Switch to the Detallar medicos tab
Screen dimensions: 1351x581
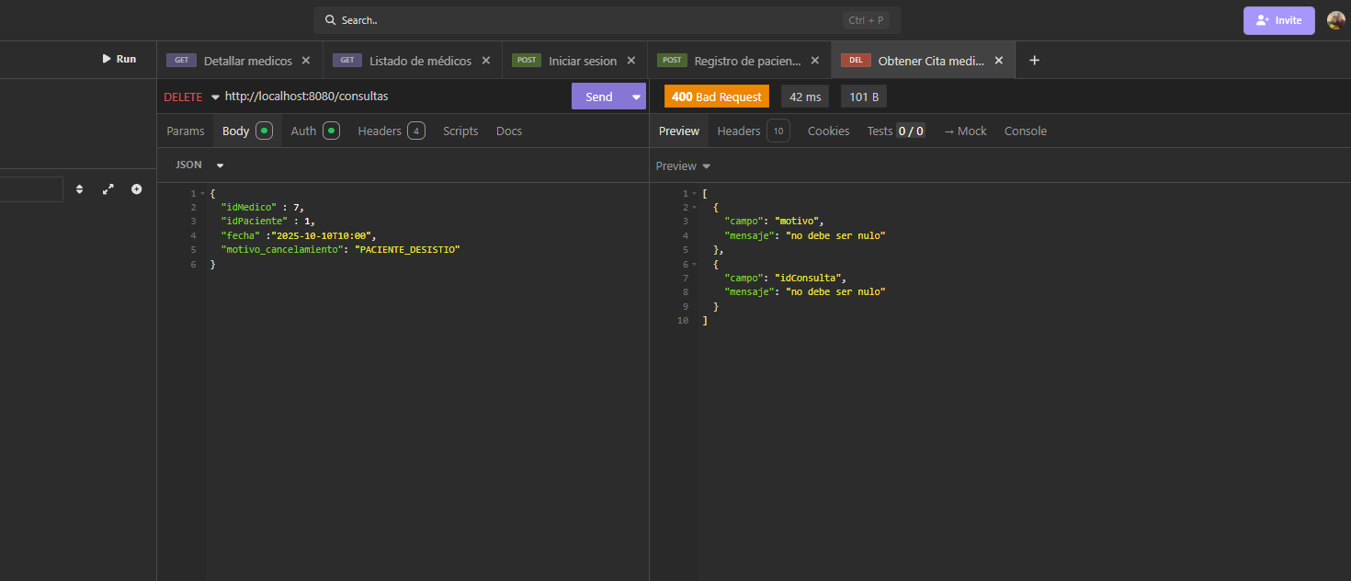[x=239, y=61]
